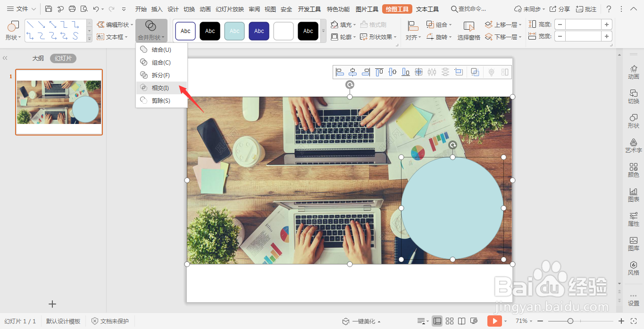Select white style with blue outline Abc

(x=185, y=31)
